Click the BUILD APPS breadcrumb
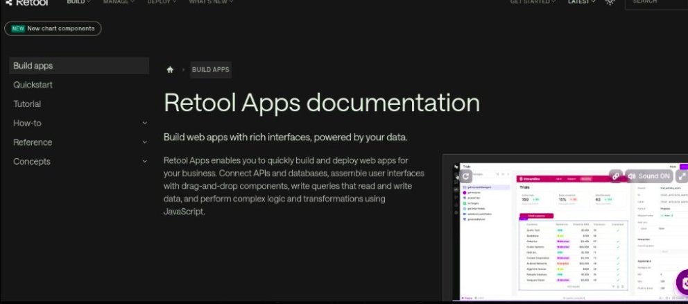 click(x=211, y=69)
